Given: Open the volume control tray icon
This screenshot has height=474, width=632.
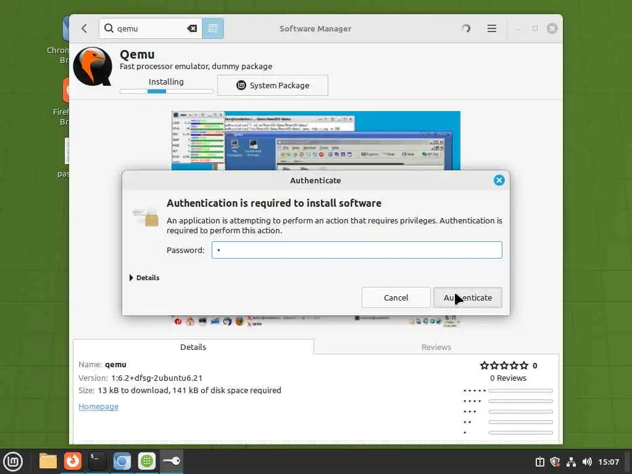Looking at the screenshot, I should [588, 462].
